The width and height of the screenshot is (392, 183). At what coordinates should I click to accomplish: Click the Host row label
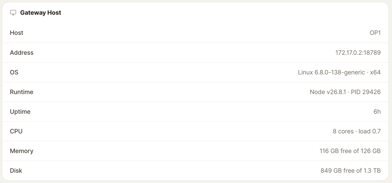click(16, 33)
